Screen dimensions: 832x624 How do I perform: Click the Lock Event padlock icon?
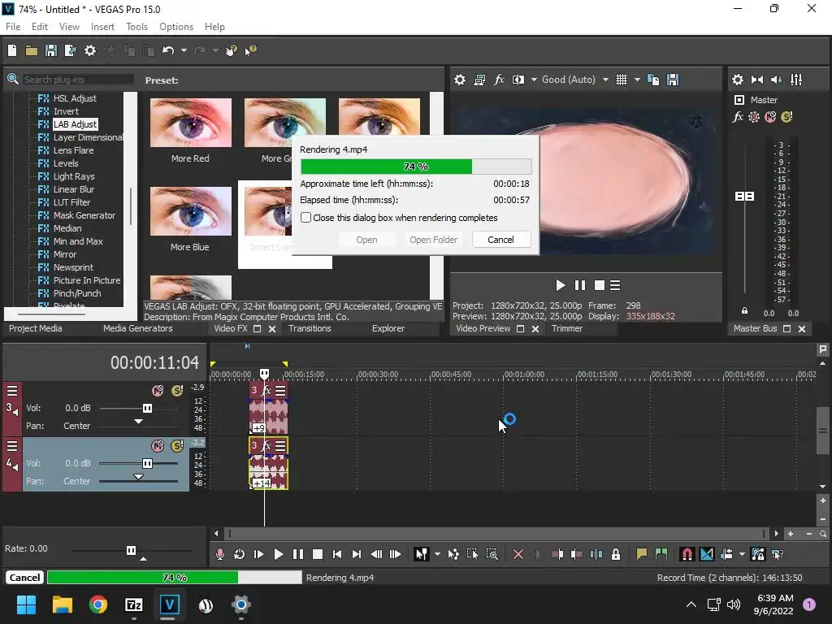pos(616,554)
